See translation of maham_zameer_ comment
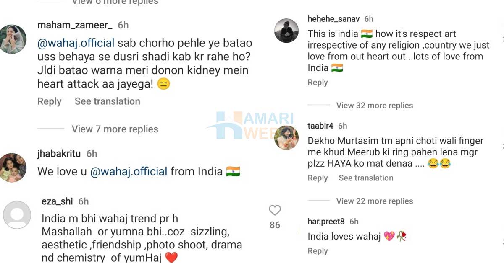 [x=108, y=101]
